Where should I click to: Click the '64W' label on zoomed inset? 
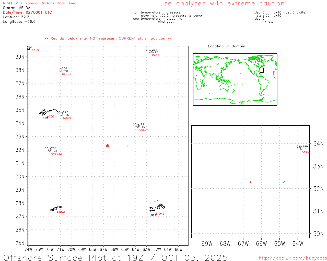pos(298,244)
